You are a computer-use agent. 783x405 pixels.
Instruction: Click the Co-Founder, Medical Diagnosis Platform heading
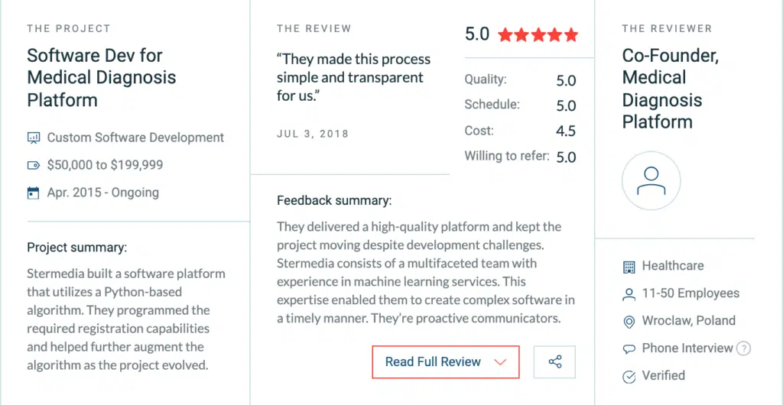pyautogui.click(x=671, y=89)
